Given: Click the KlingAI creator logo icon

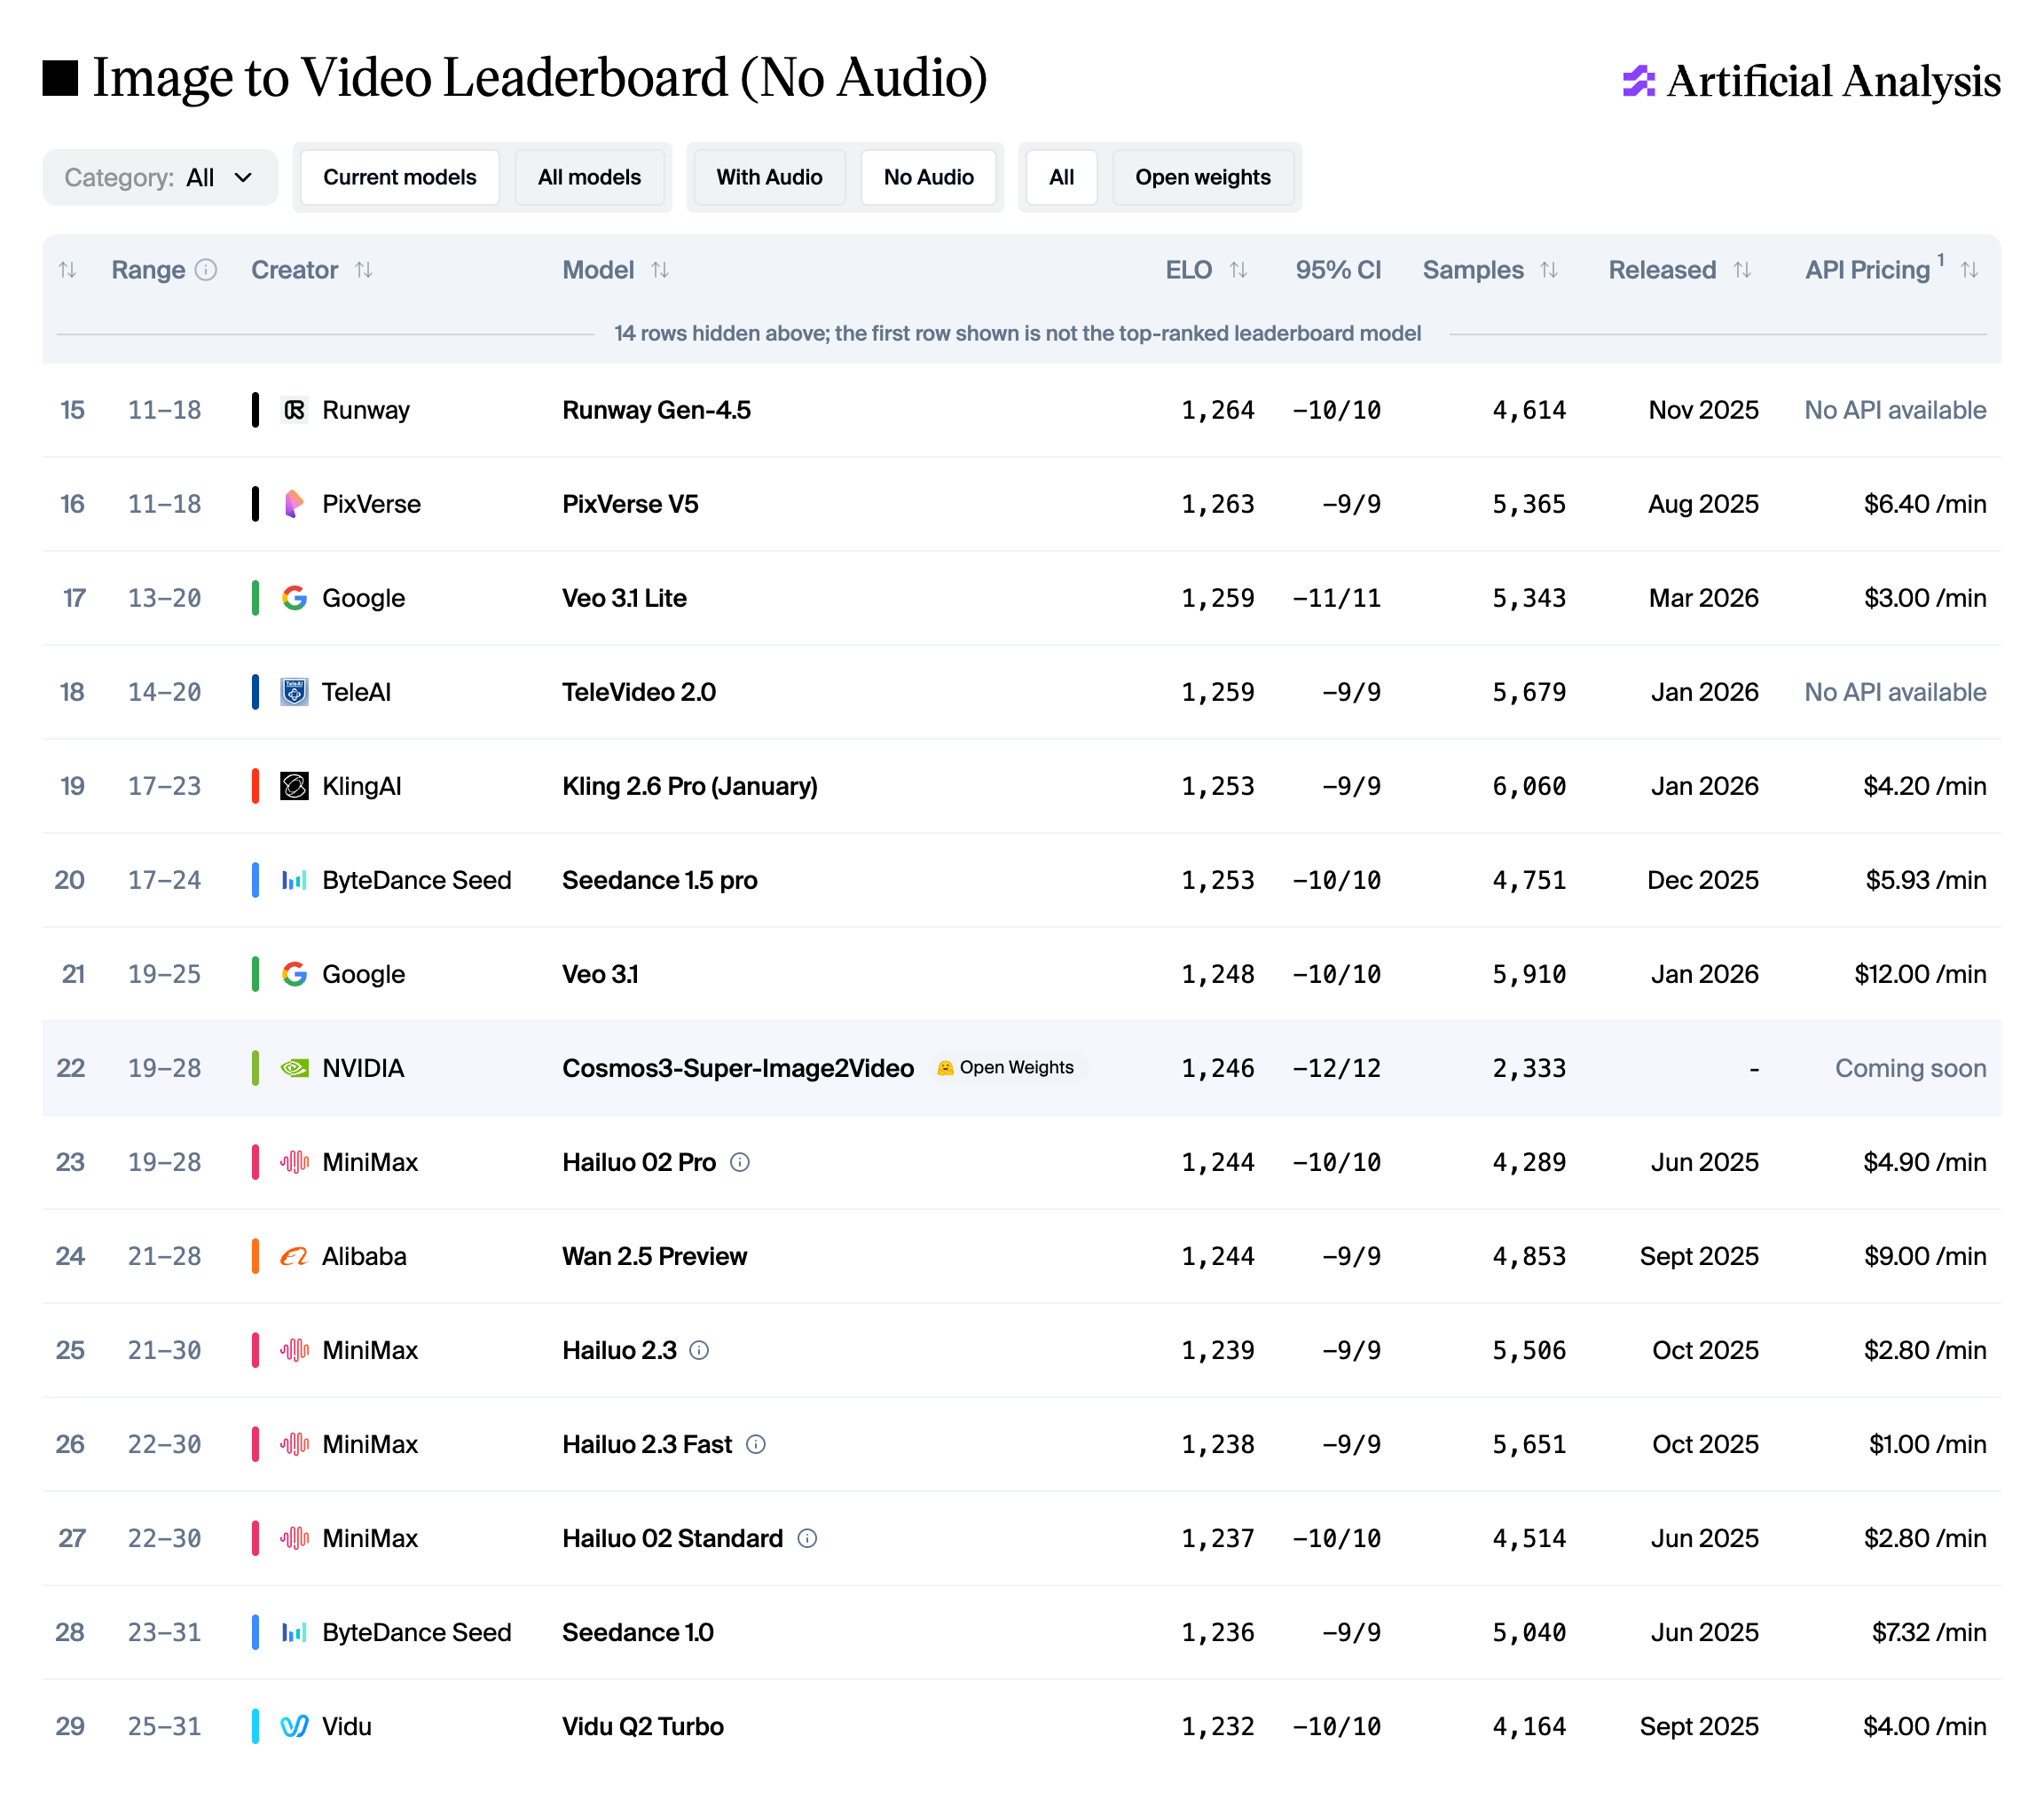Looking at the screenshot, I should tap(294, 786).
